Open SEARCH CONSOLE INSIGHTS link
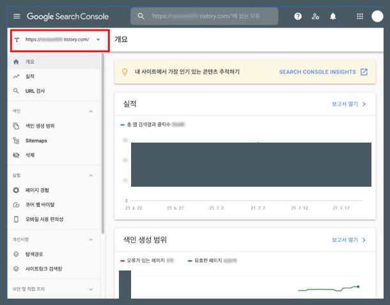Viewport: 390px width, 305px height. point(317,72)
